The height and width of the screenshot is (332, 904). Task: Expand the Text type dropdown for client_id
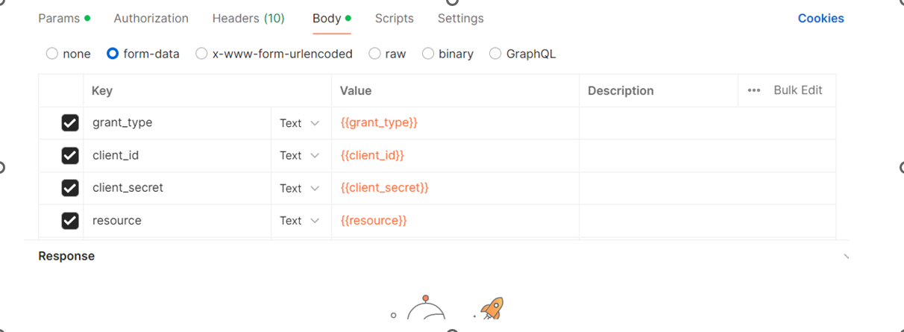point(300,155)
